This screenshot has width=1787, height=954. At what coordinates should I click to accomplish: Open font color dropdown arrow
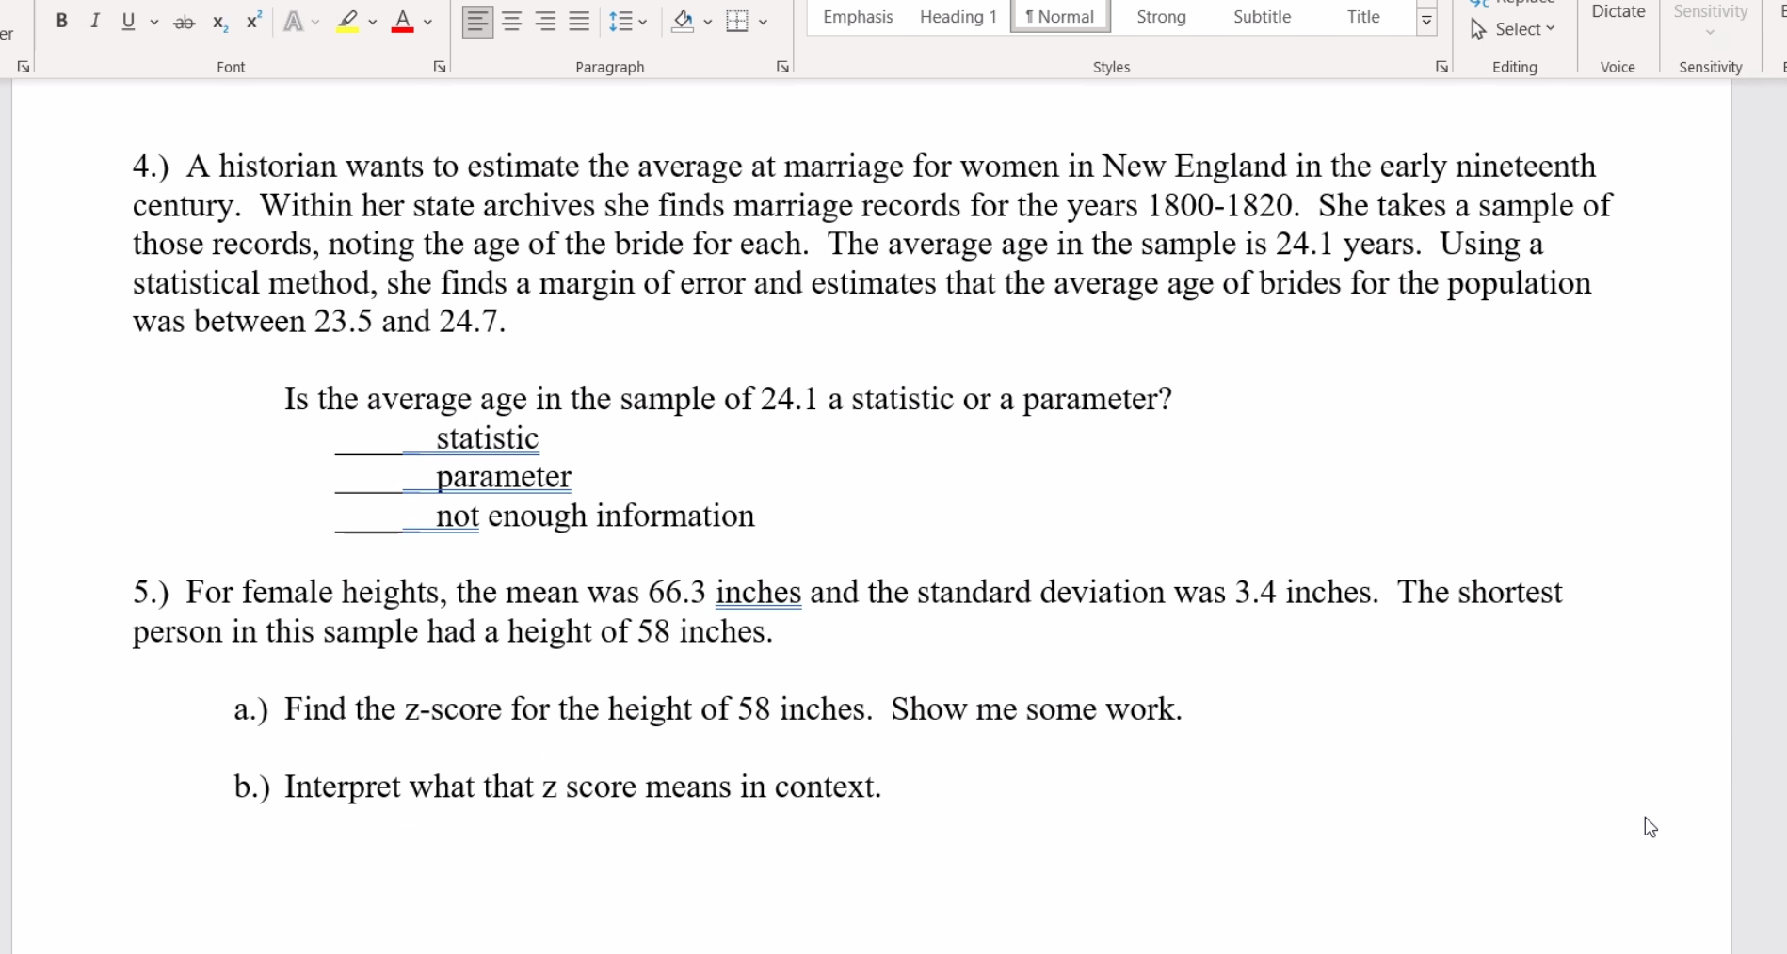click(427, 21)
